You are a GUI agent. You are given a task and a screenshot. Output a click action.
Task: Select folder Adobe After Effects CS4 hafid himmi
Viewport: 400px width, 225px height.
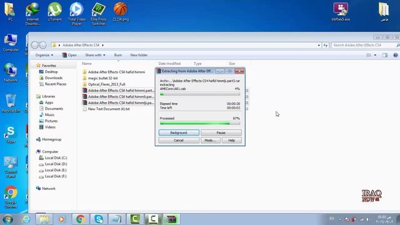click(114, 72)
